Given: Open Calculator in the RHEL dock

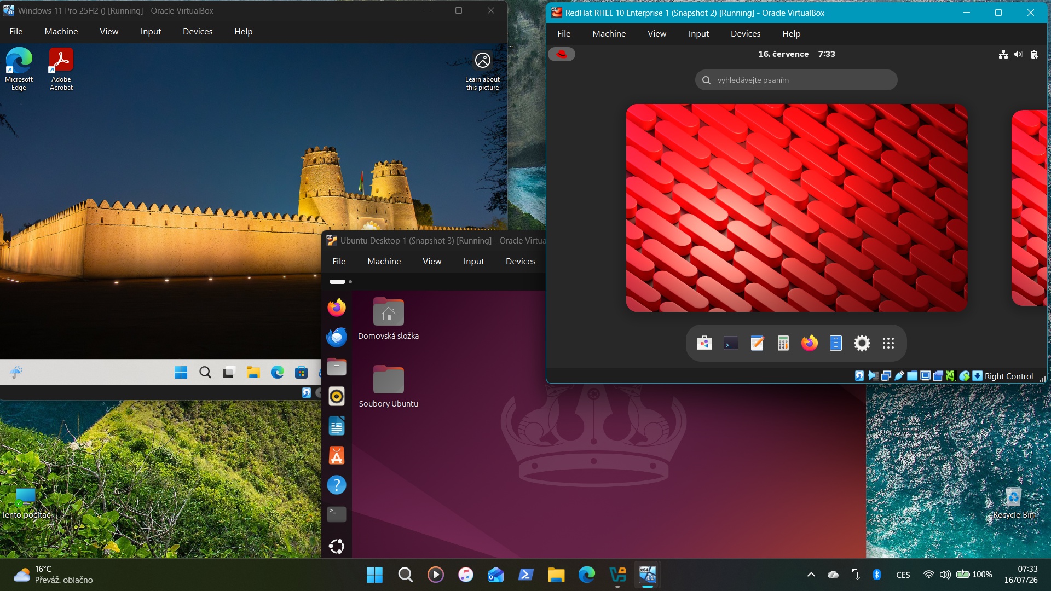Looking at the screenshot, I should click(783, 343).
